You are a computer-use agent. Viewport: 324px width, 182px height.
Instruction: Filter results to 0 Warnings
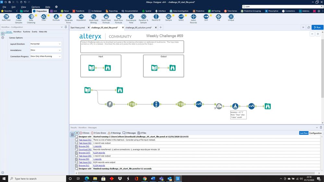coord(114,133)
